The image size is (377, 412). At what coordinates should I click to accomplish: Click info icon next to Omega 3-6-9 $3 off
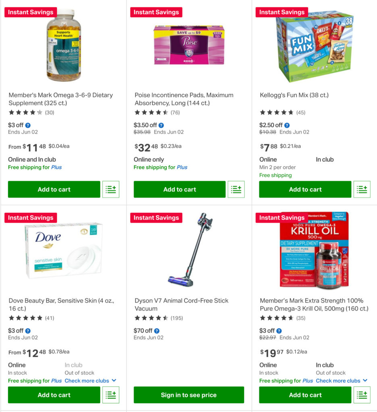click(28, 125)
